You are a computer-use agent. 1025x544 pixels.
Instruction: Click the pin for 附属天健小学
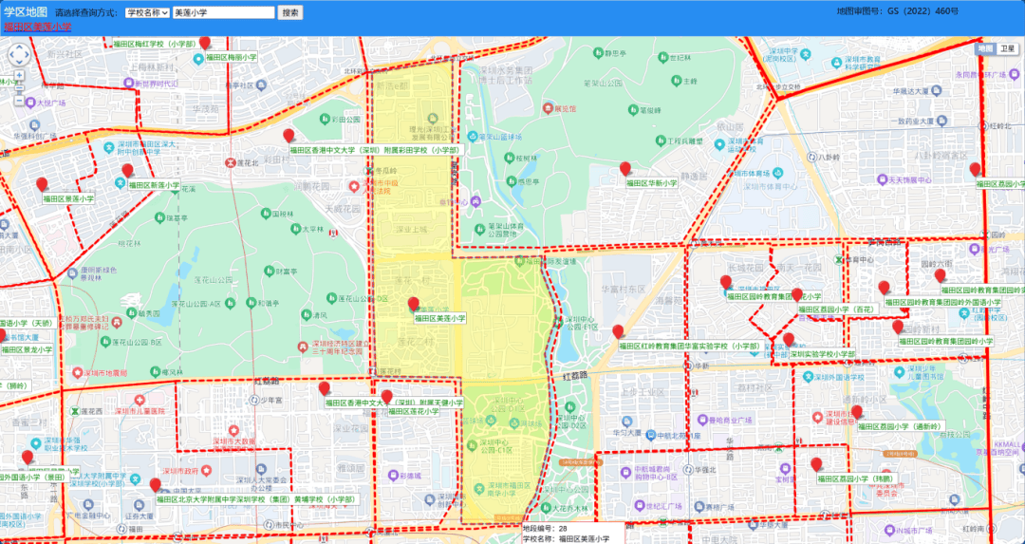coord(324,389)
